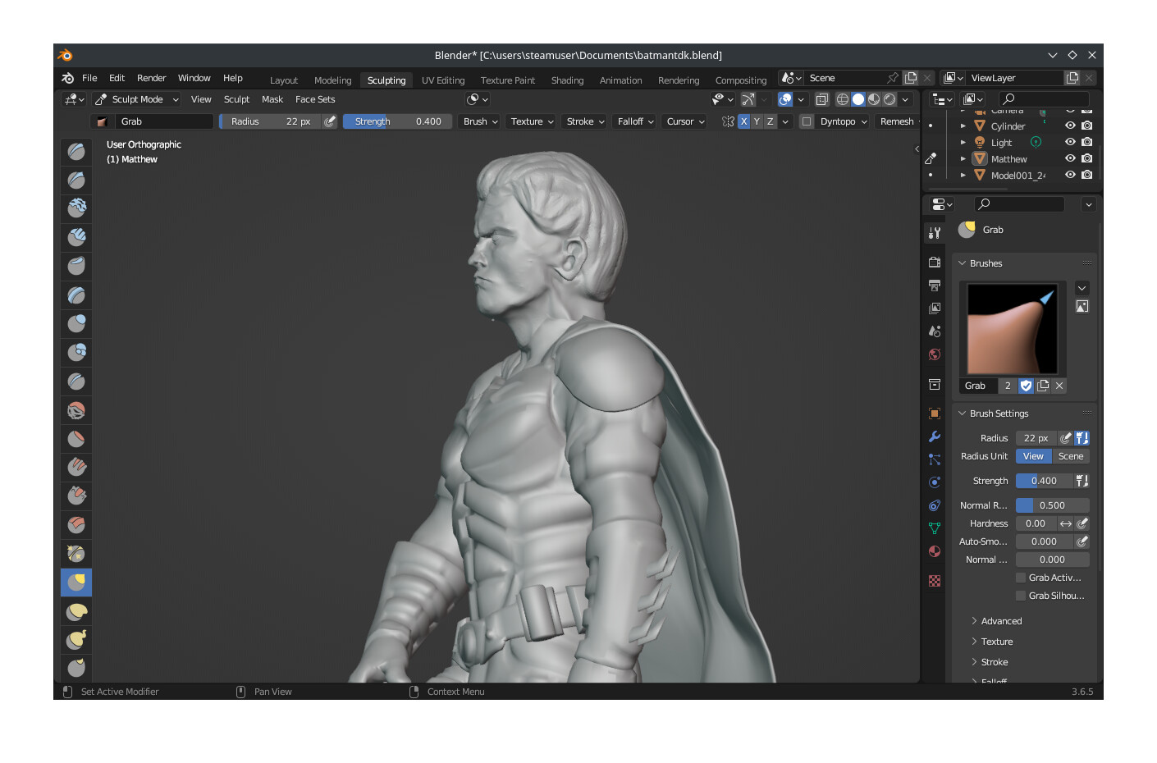Select the Clay Strips brush tool
The width and height of the screenshot is (1157, 763).
click(76, 237)
